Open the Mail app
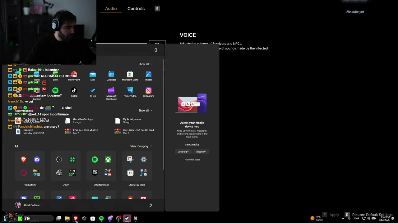The height and width of the screenshot is (223, 398). pyautogui.click(x=93, y=76)
